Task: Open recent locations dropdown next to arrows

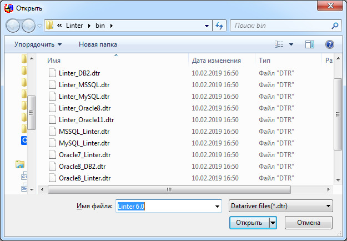Action: pos(39,26)
